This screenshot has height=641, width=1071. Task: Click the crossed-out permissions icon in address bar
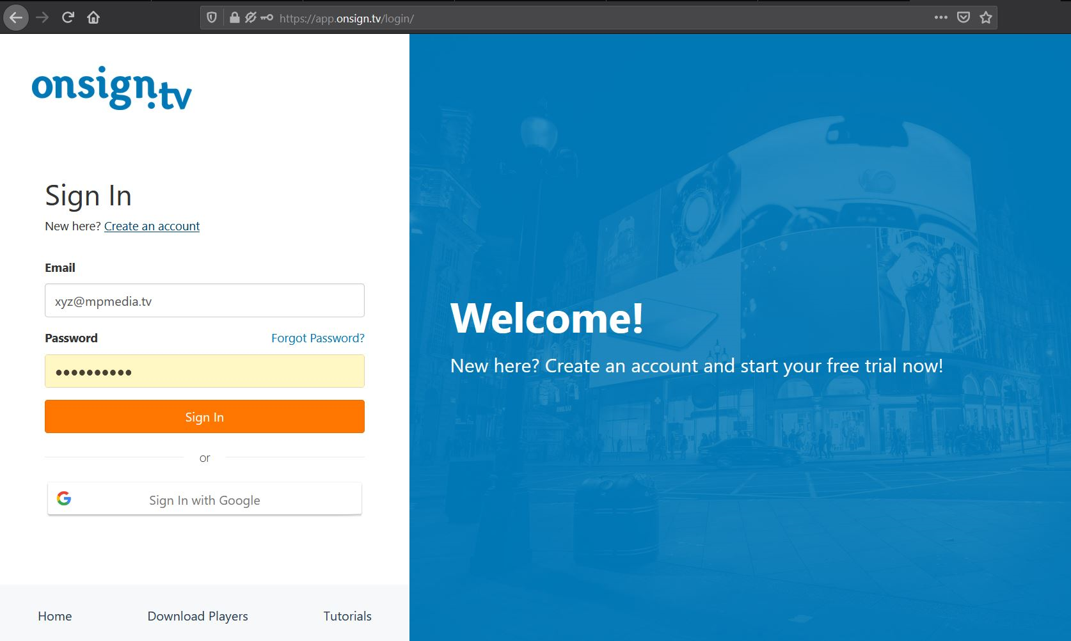point(250,18)
